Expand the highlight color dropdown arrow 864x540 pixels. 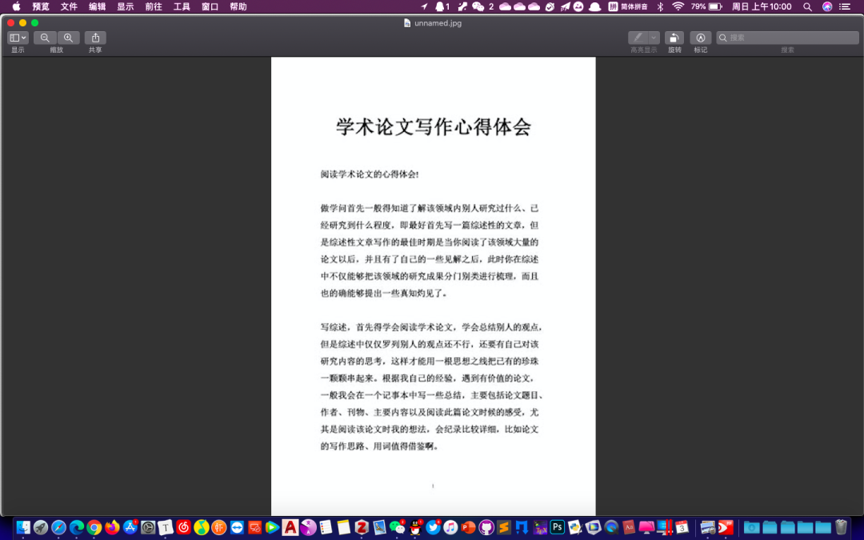coord(654,37)
